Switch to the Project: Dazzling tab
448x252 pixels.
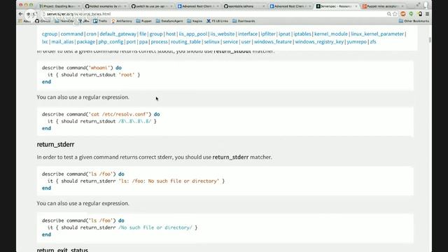(59, 6)
